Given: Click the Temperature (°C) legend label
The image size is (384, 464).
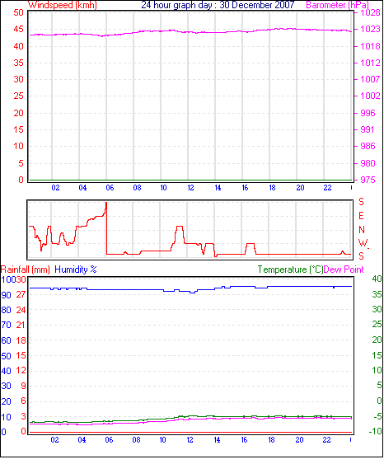Looking at the screenshot, I should click(x=290, y=269).
